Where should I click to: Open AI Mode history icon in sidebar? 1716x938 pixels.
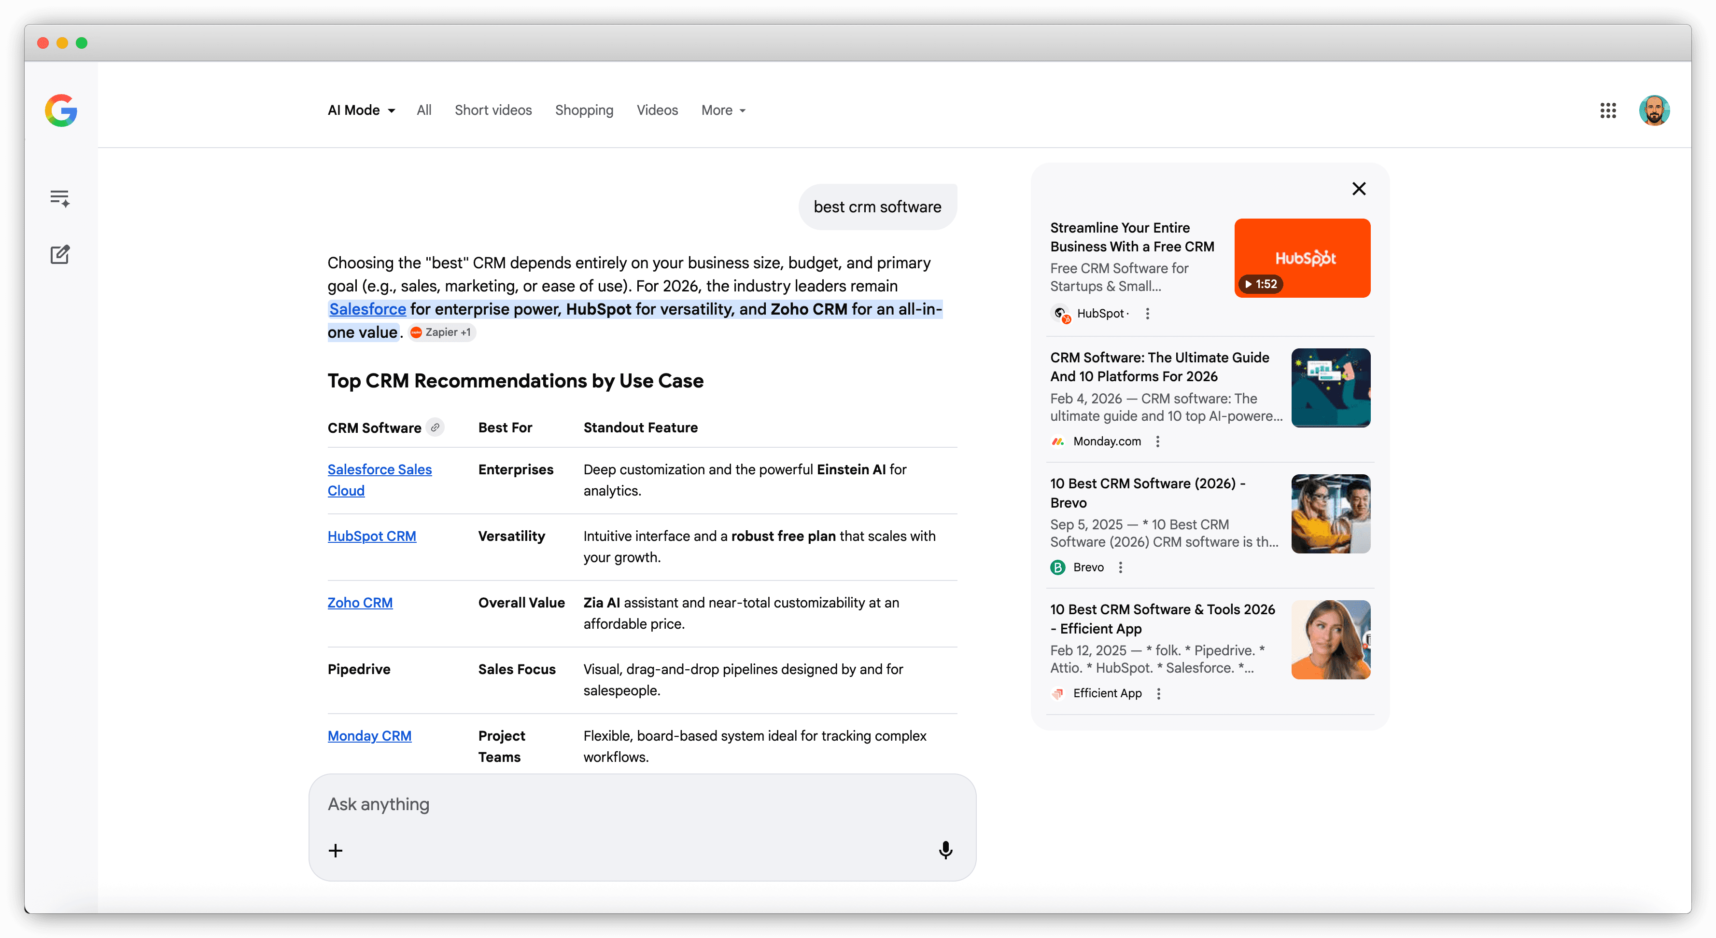click(60, 198)
